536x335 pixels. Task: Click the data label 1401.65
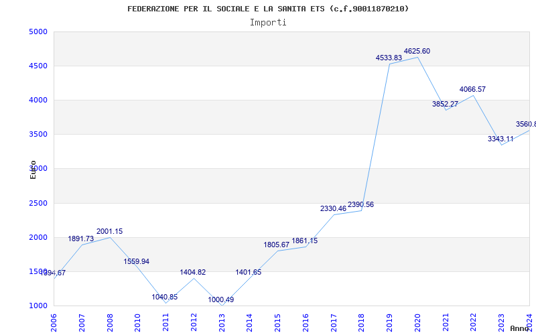[249, 273]
